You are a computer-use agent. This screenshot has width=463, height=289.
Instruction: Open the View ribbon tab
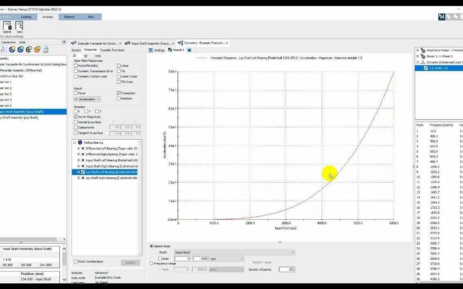(x=91, y=17)
